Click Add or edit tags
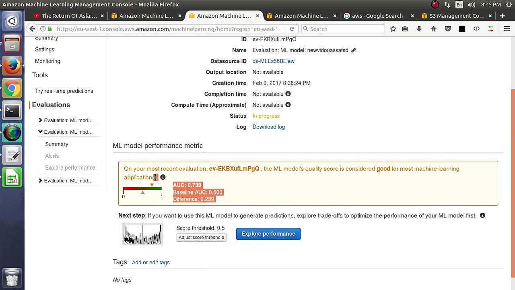Image resolution: width=515 pixels, height=290 pixels. pos(151,263)
